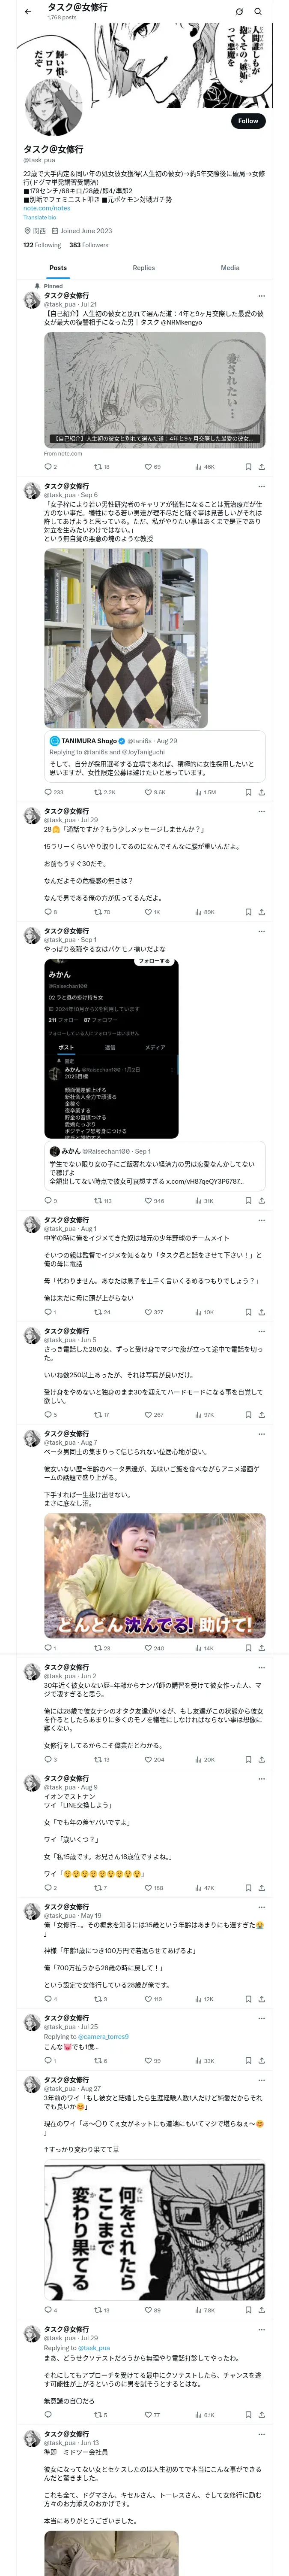The height and width of the screenshot is (2576, 289).
Task: View analytics of the Jun 2 post
Action: [x=198, y=1759]
